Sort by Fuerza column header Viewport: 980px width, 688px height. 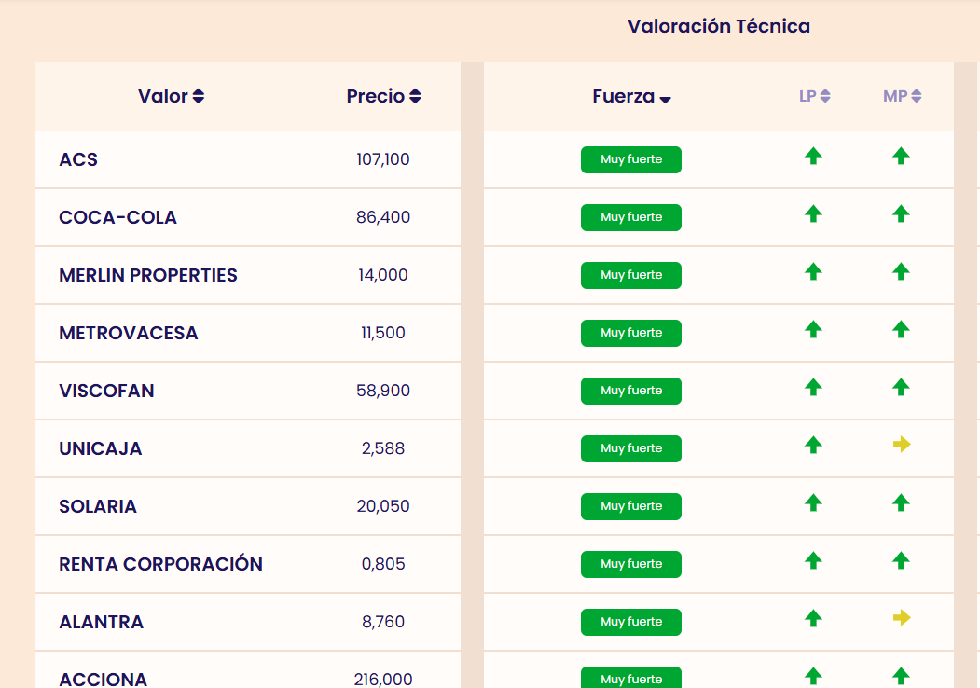tap(631, 97)
